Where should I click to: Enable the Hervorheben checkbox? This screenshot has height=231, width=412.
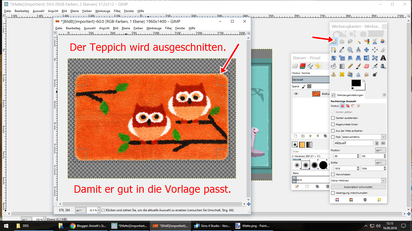pyautogui.click(x=333, y=175)
